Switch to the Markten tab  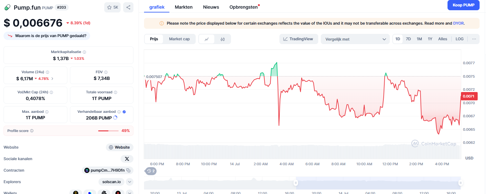pos(184,7)
